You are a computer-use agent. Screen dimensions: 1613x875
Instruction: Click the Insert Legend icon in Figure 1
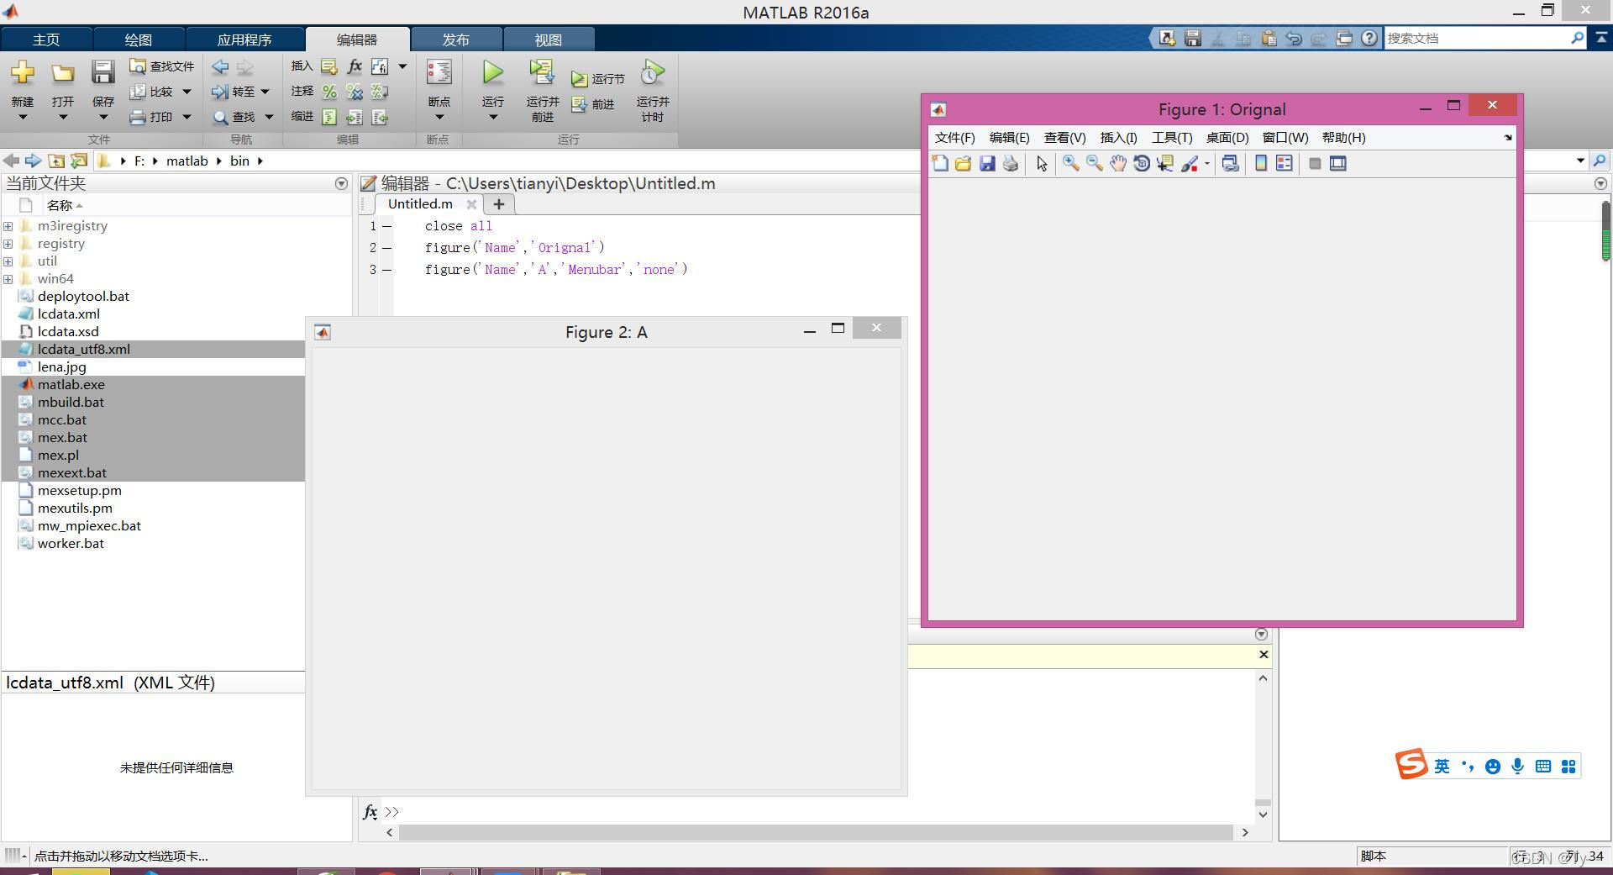1284,164
